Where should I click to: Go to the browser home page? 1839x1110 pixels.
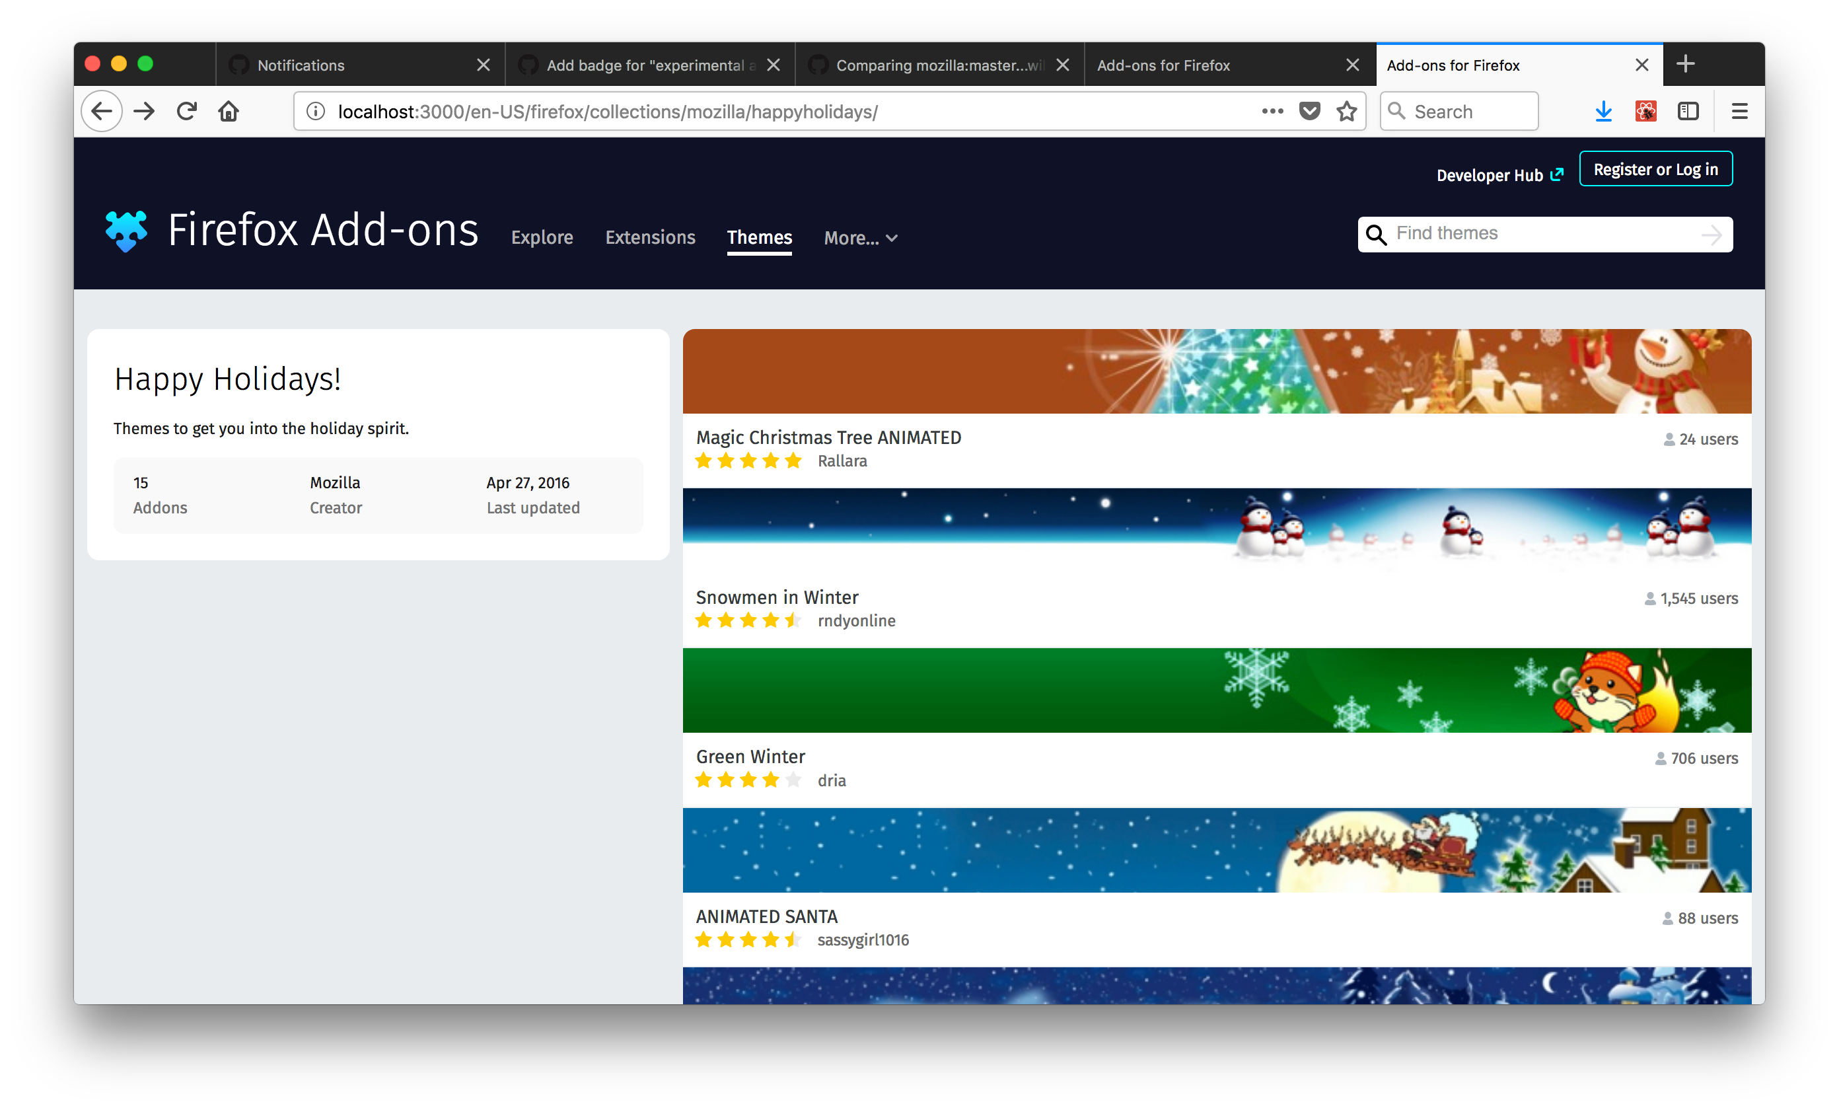229,111
